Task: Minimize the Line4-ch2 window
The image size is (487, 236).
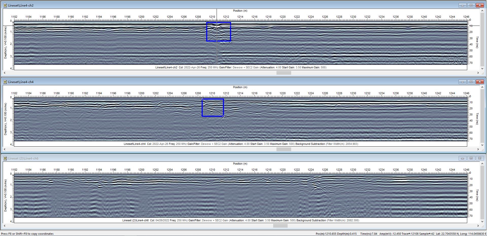Action: [463, 5]
